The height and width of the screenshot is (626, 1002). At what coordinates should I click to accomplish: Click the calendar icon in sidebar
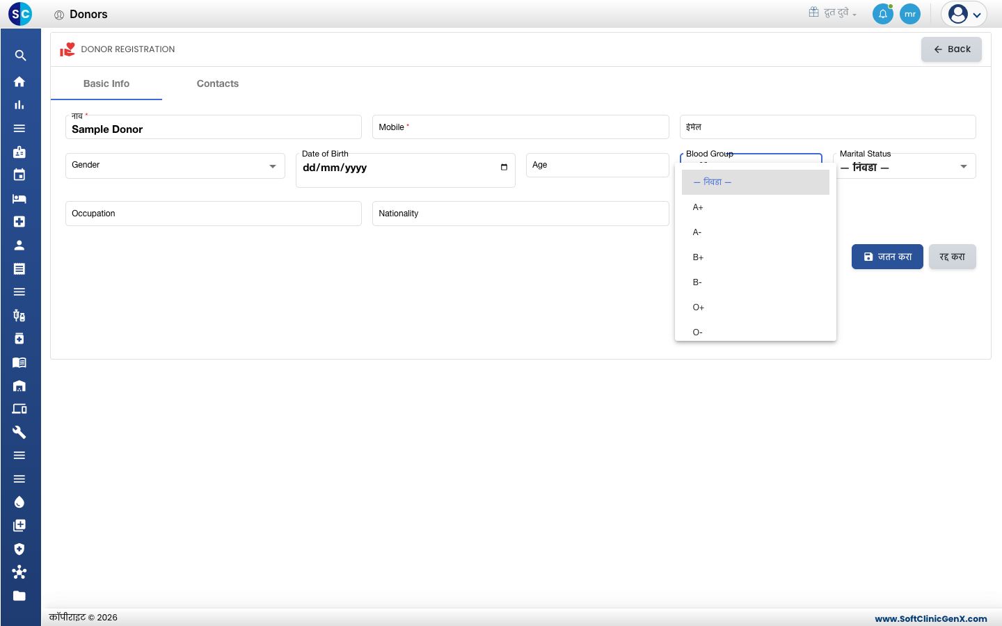coord(19,175)
